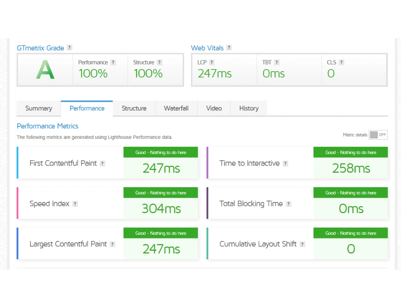
Task: View the History tab
Action: coord(249,108)
